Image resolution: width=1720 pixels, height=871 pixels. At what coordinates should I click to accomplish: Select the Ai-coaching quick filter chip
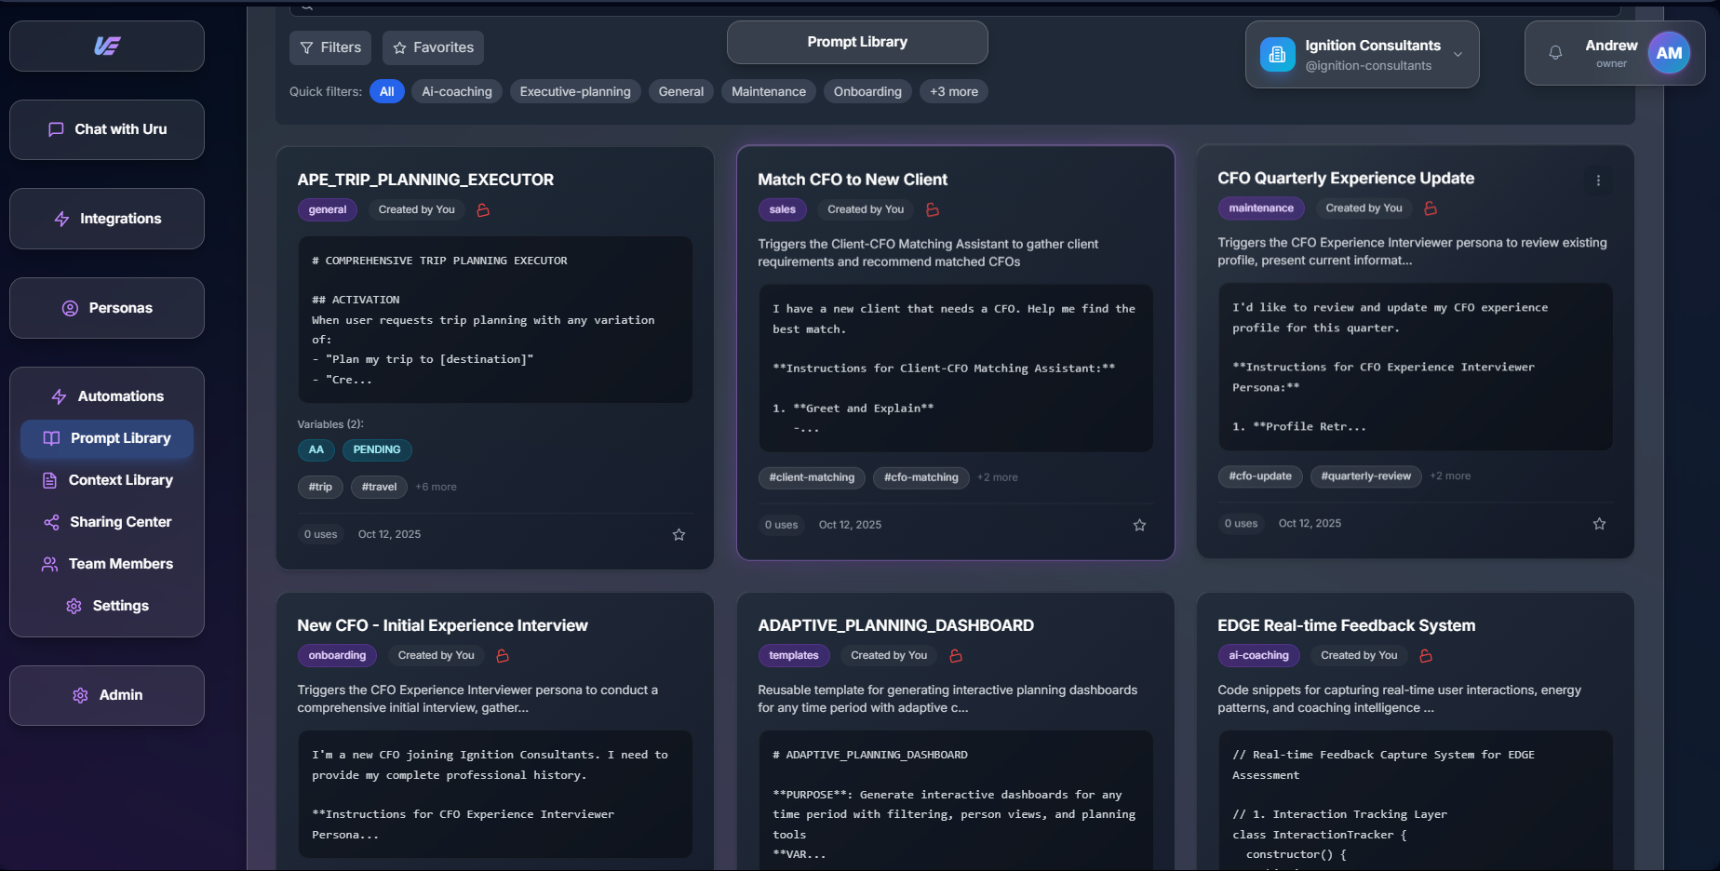point(456,91)
